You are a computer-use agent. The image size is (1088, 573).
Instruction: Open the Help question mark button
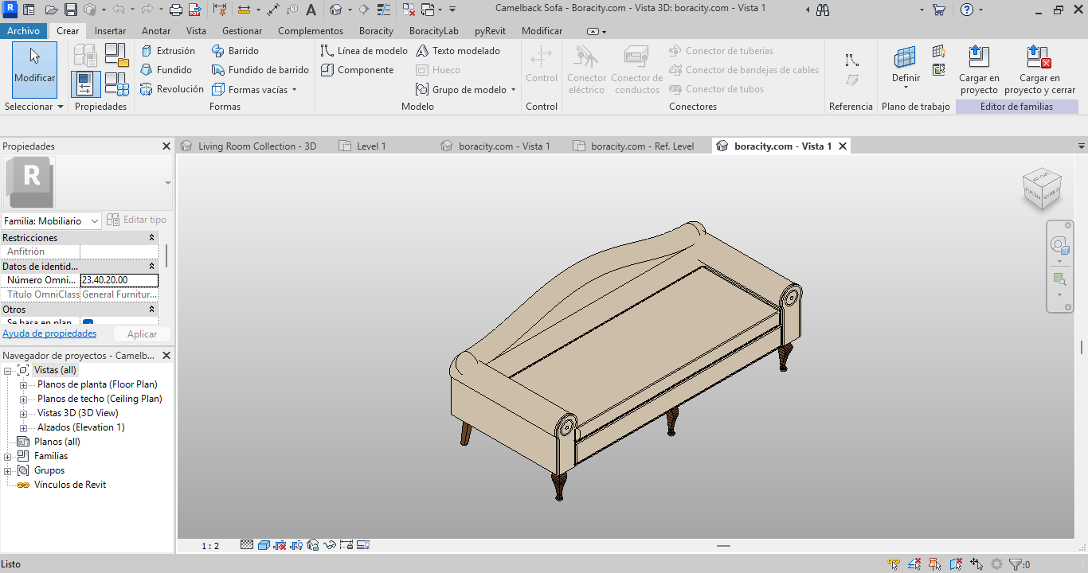pos(966,10)
